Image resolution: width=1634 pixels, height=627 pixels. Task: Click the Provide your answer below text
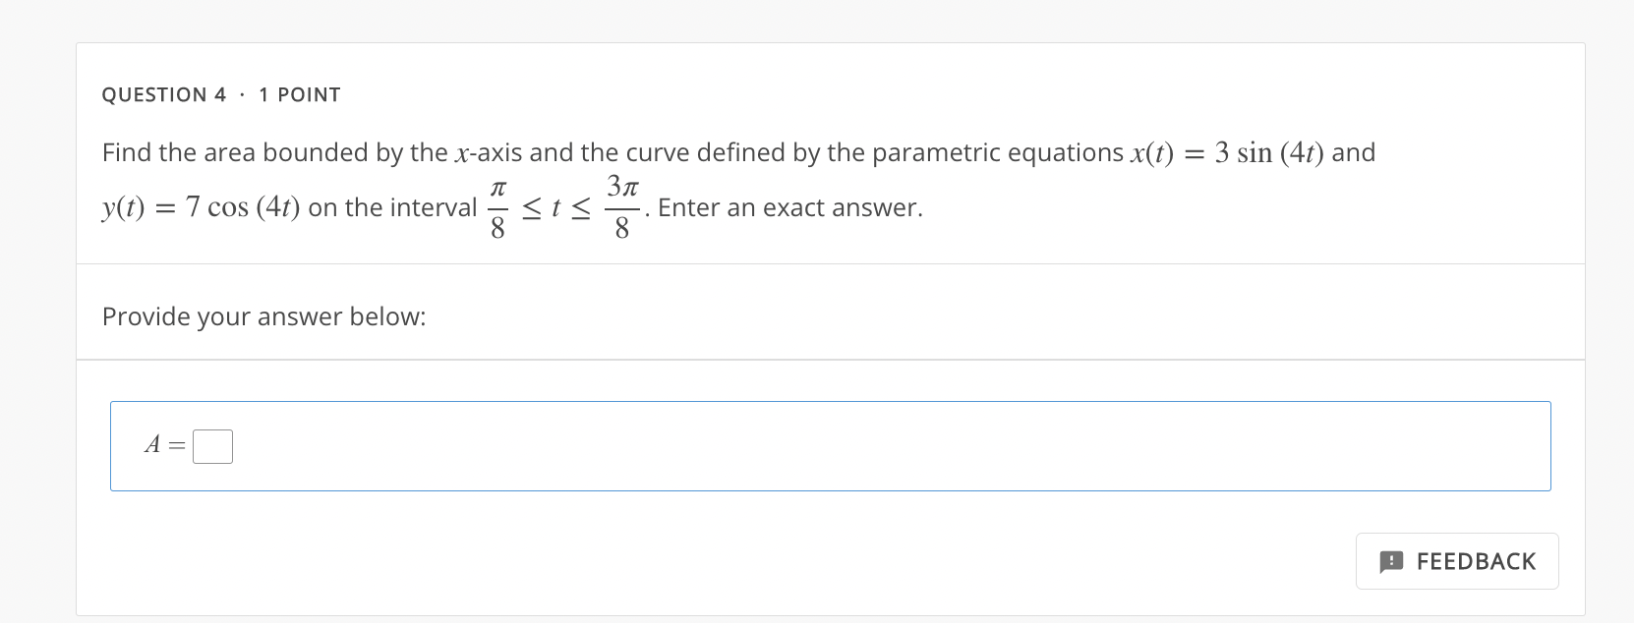pyautogui.click(x=263, y=315)
